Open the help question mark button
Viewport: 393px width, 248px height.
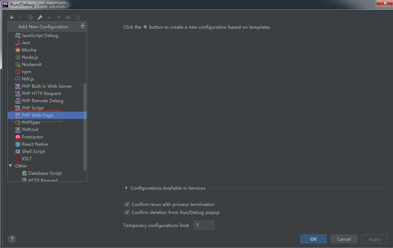(12, 239)
